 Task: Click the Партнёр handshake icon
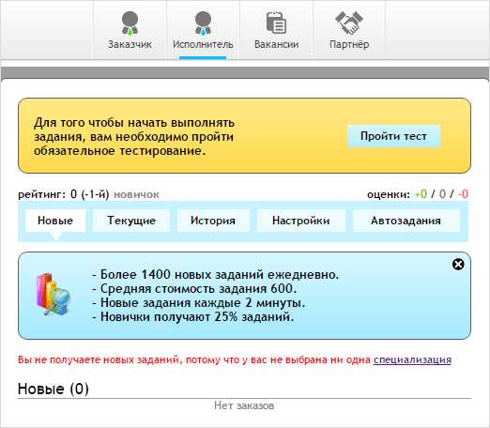tap(349, 23)
